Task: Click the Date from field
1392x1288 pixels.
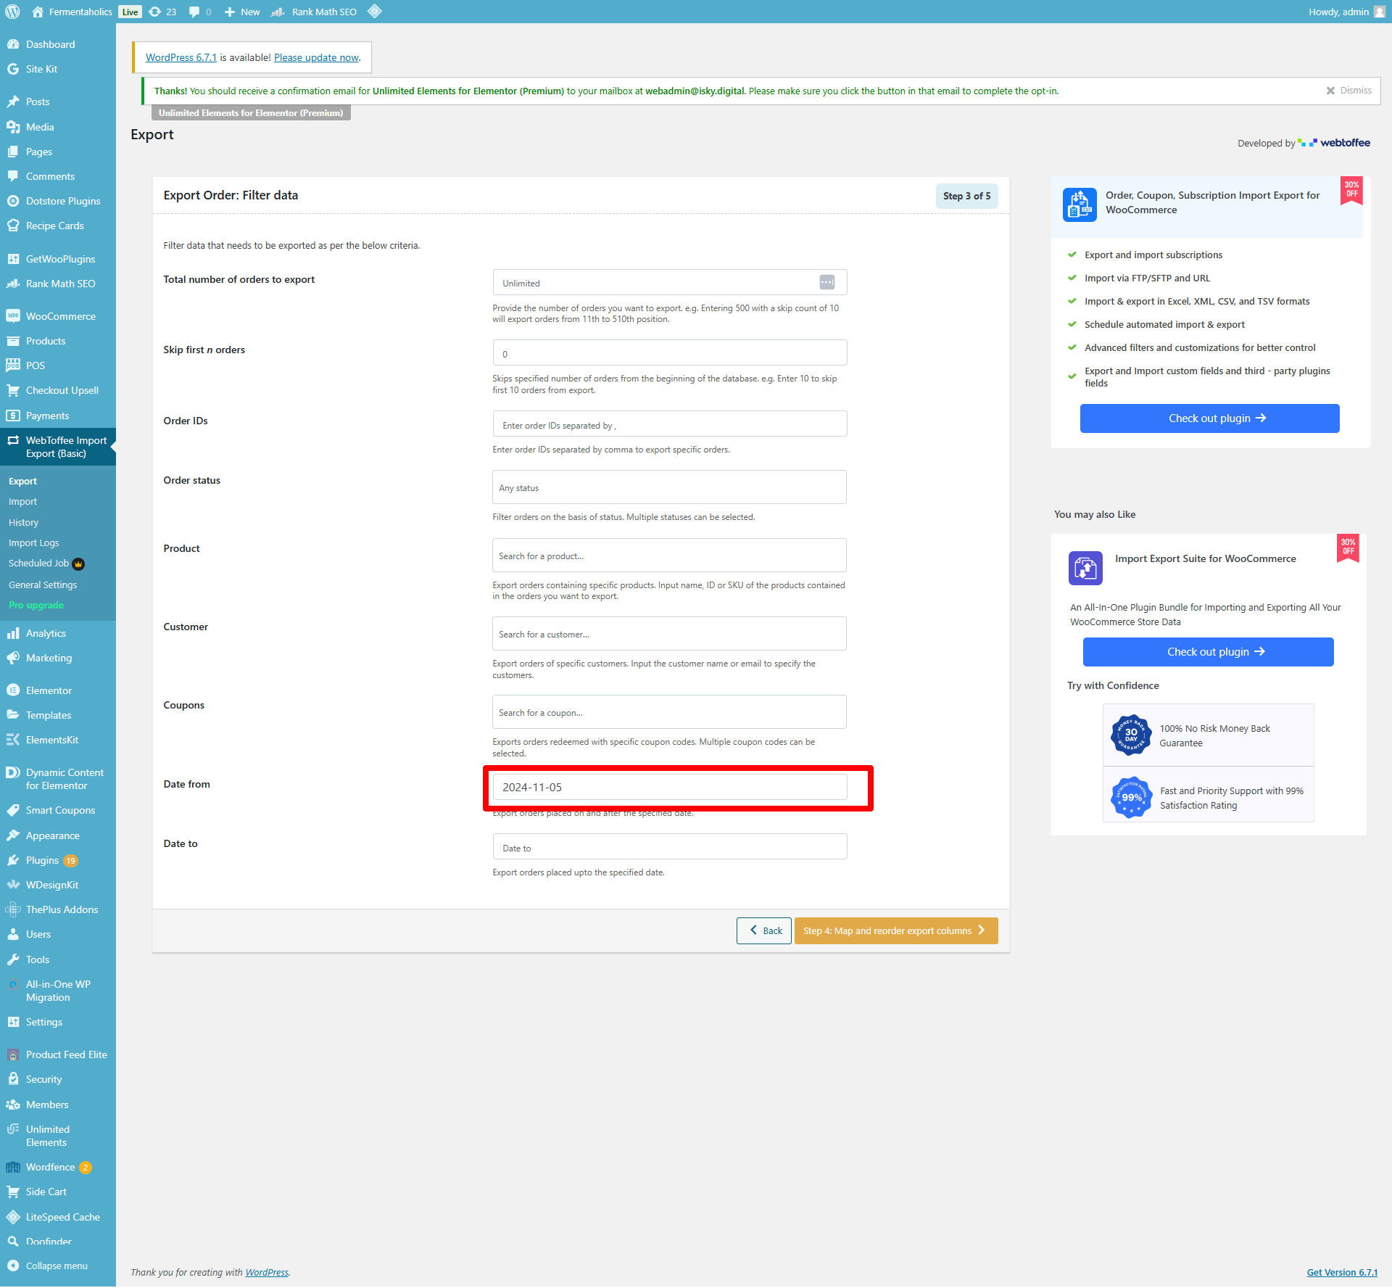Action: 670,787
